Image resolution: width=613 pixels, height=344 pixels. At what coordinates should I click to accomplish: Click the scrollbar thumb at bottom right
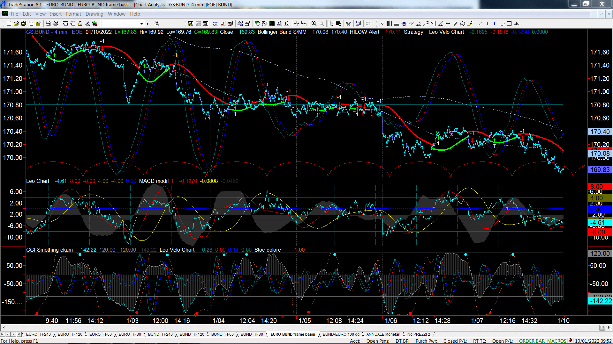pos(602,327)
